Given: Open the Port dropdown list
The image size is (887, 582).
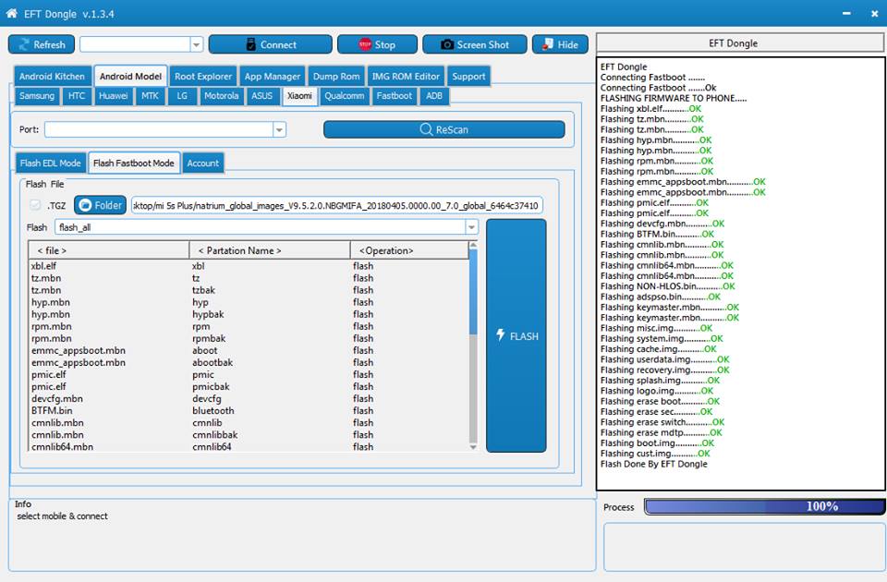Looking at the screenshot, I should click(x=279, y=129).
